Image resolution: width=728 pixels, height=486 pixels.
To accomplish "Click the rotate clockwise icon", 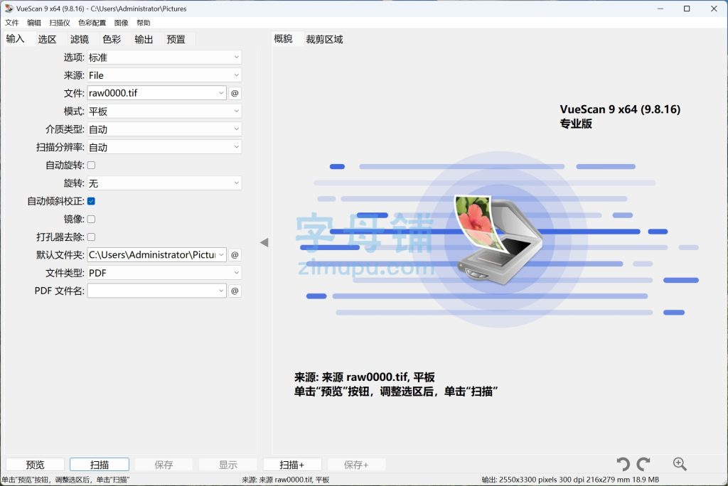I will coord(643,465).
